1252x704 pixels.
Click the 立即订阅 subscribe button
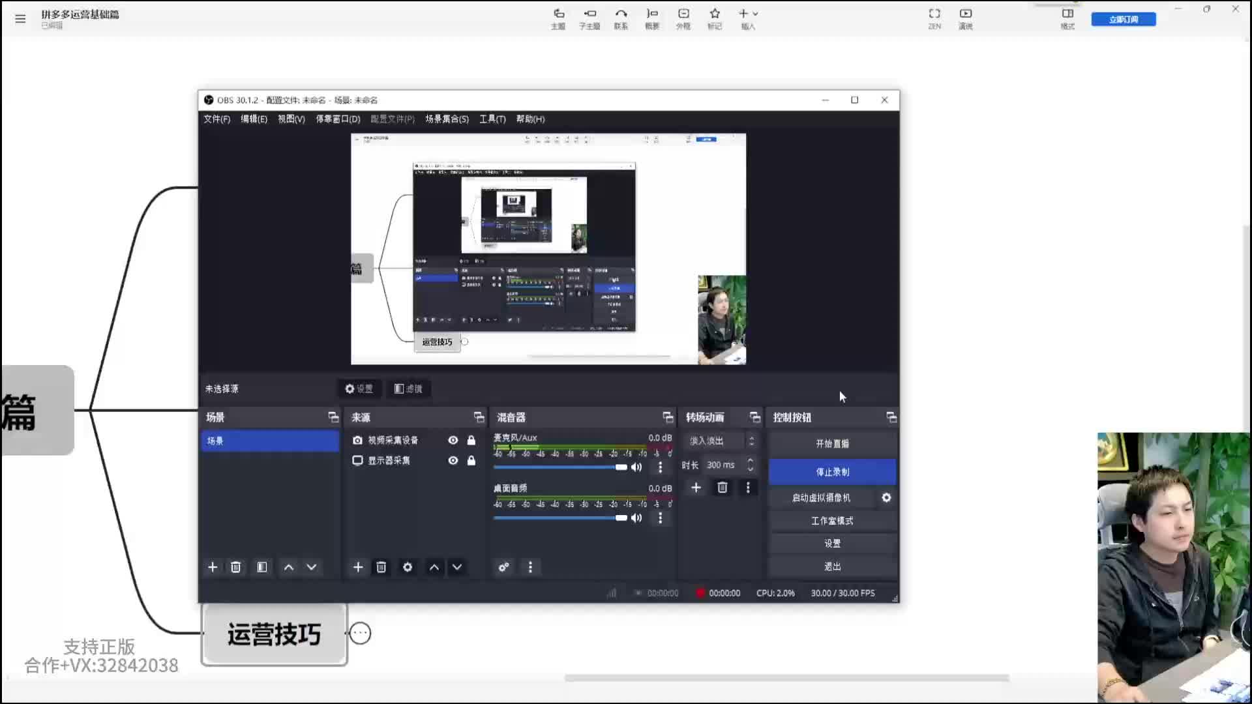(1124, 20)
